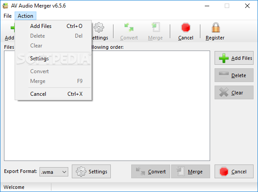The width and height of the screenshot is (258, 192).
Task: Choose Settings from the Action menu
Action: 53,59
